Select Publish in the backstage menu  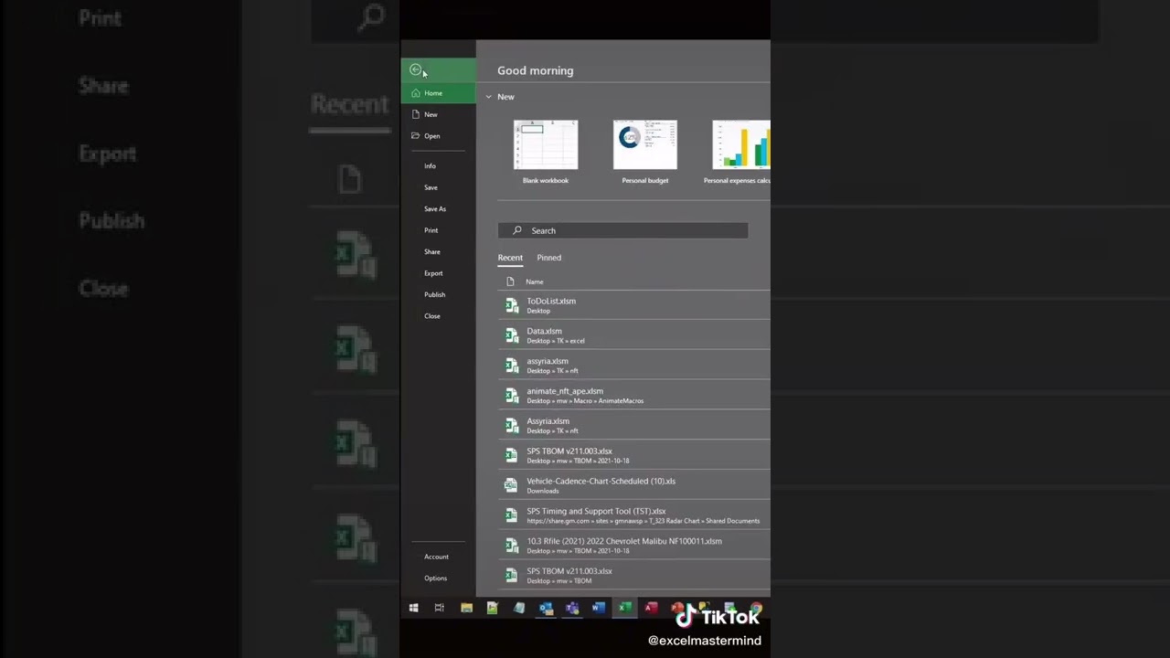[435, 294]
